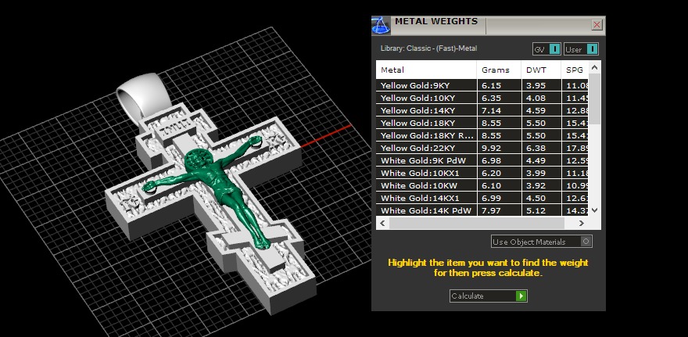The image size is (688, 337).
Task: Click the SPG column header
Action: coord(575,70)
